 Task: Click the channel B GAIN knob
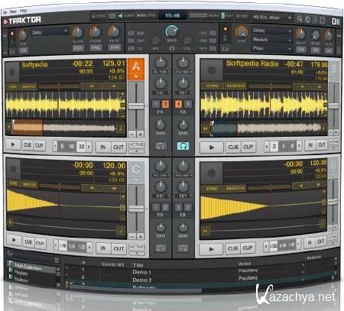(x=183, y=125)
